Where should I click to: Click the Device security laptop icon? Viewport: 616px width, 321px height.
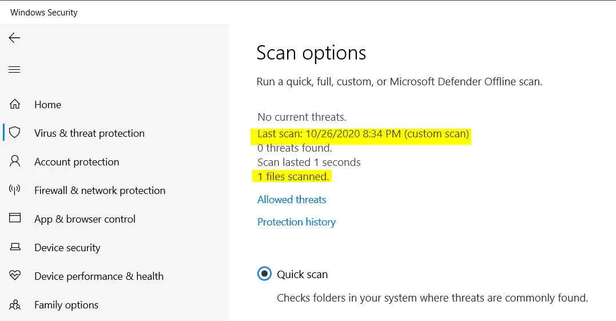[x=15, y=247]
